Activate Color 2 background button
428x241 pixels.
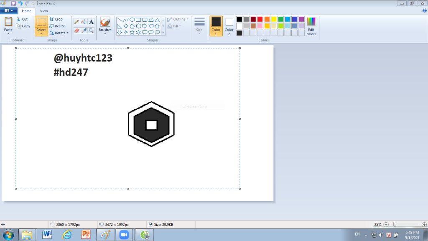click(229, 26)
